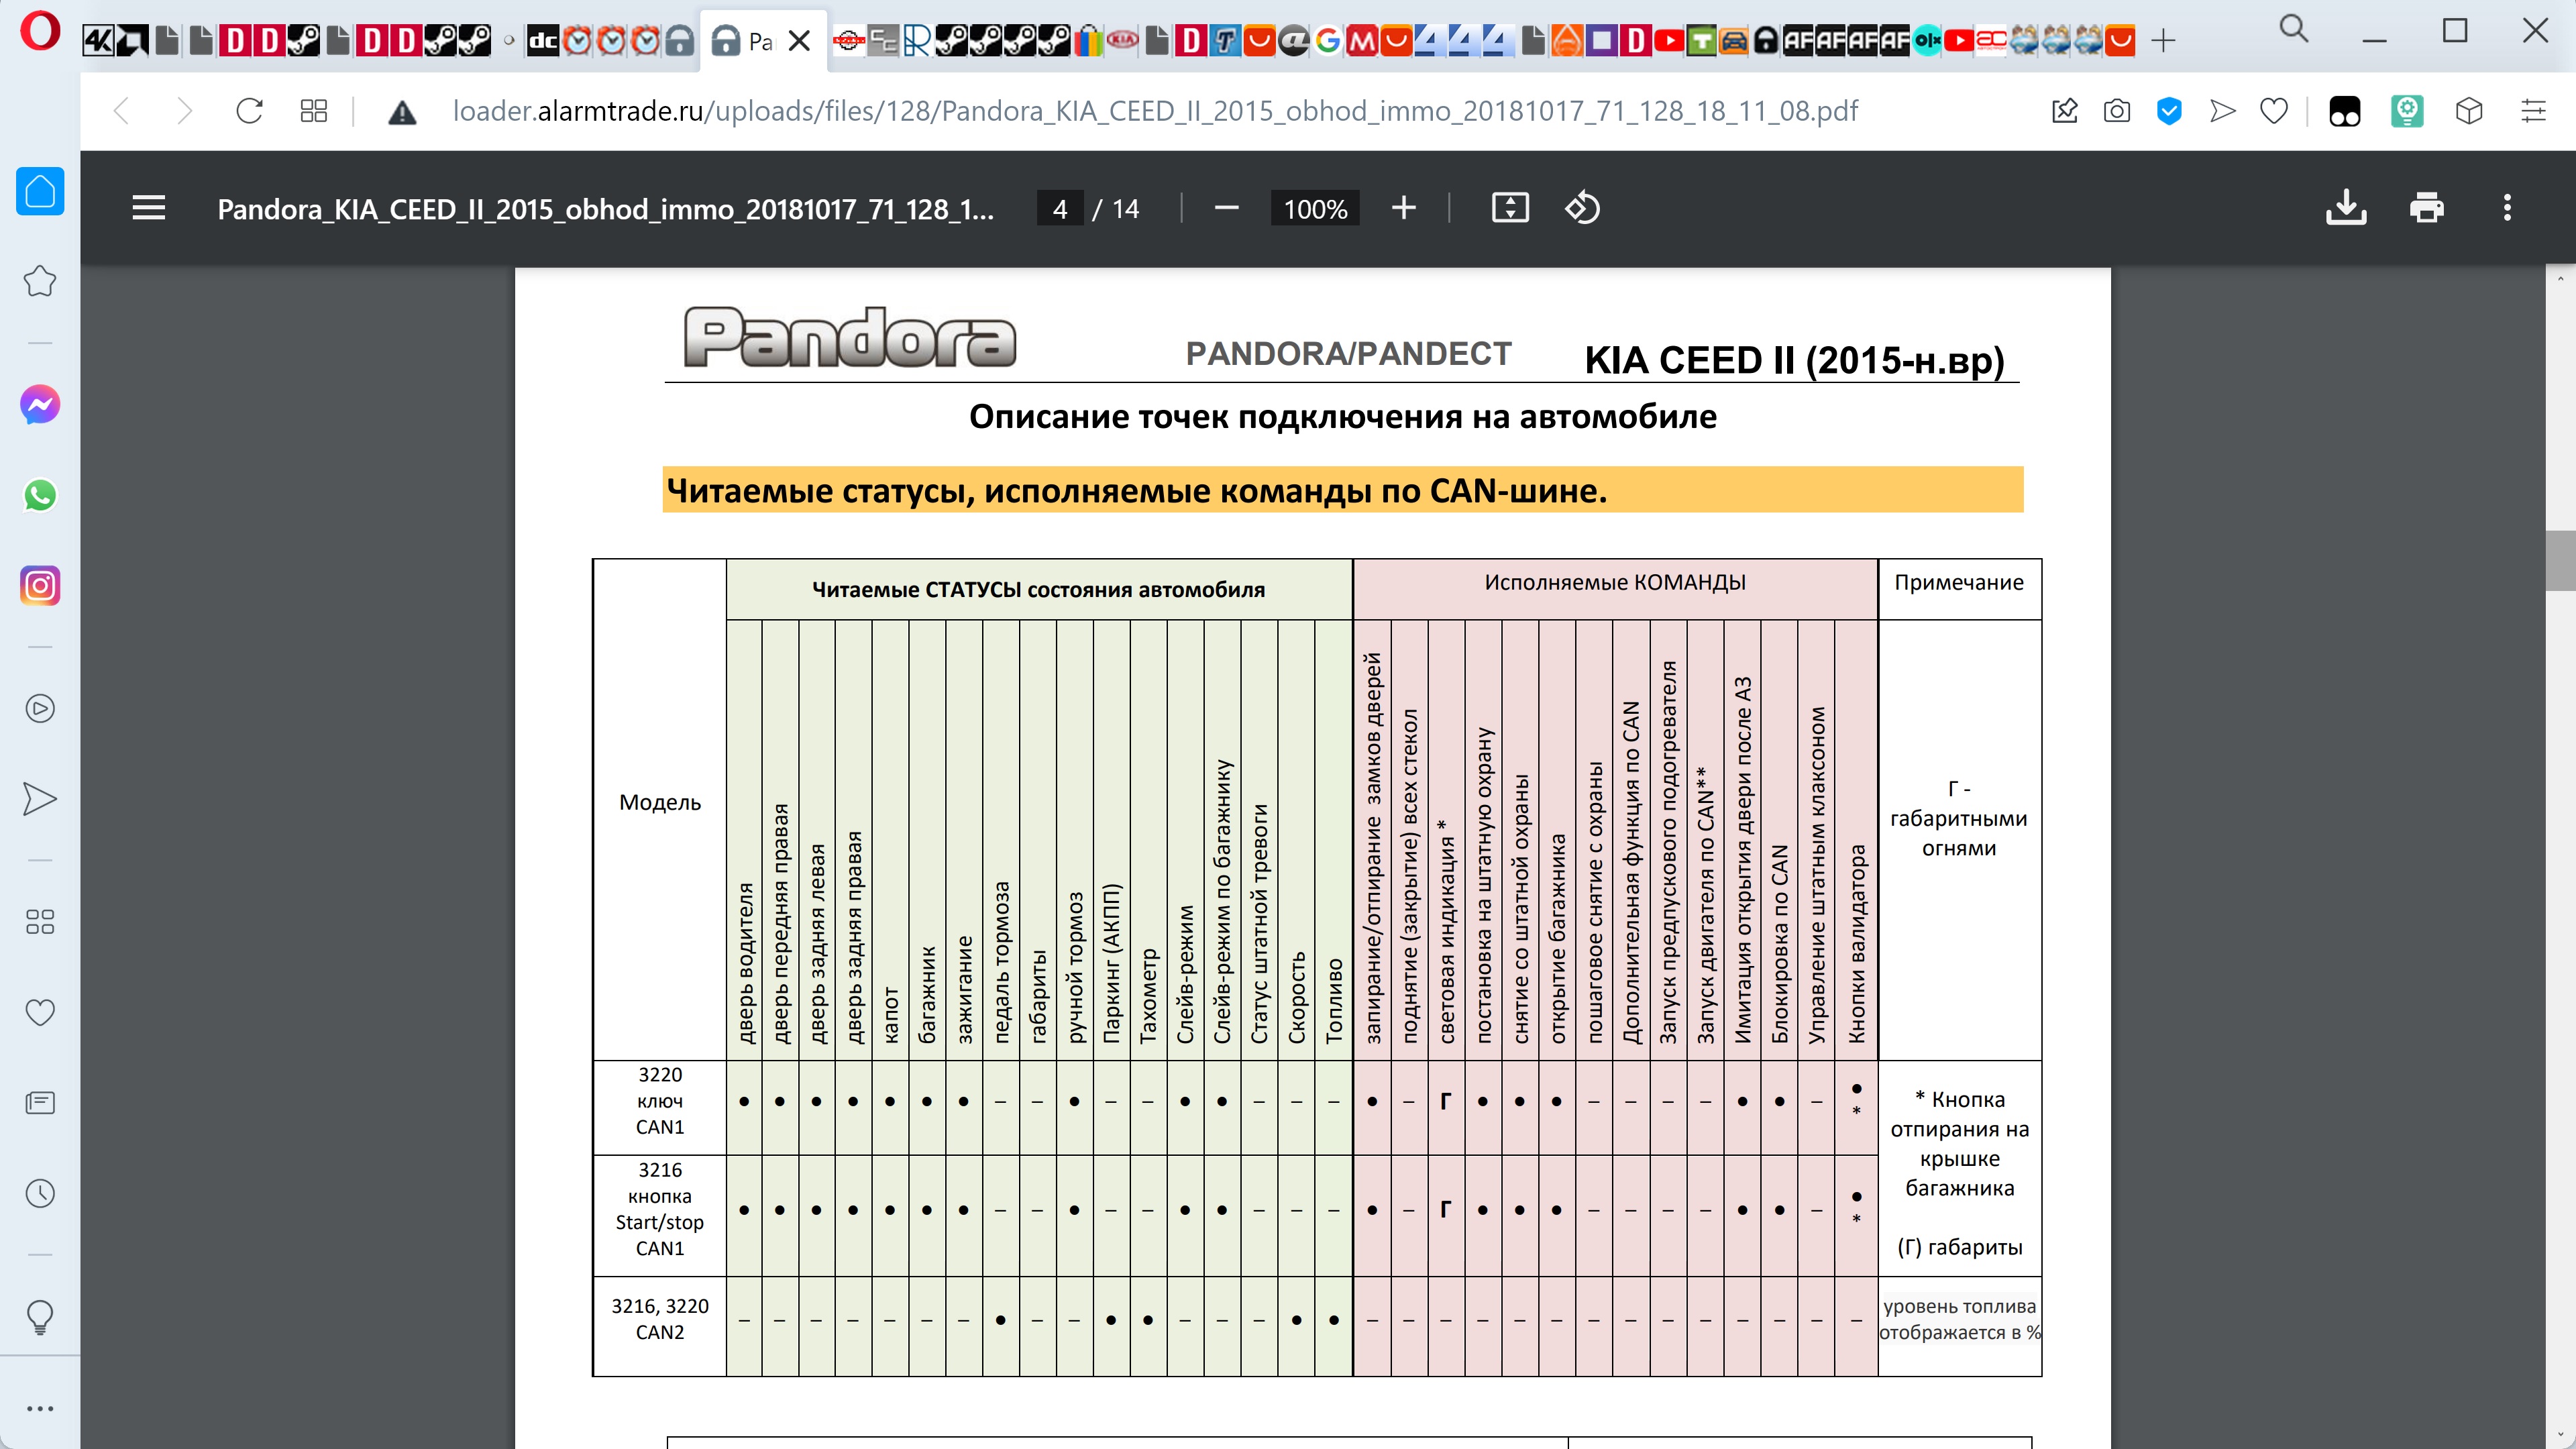Viewport: 2576px width, 1449px height.
Task: Open Instagram sidebar panel
Action: coord(40,585)
